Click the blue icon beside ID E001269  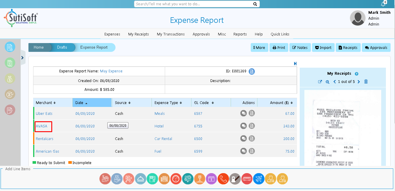click(x=252, y=71)
